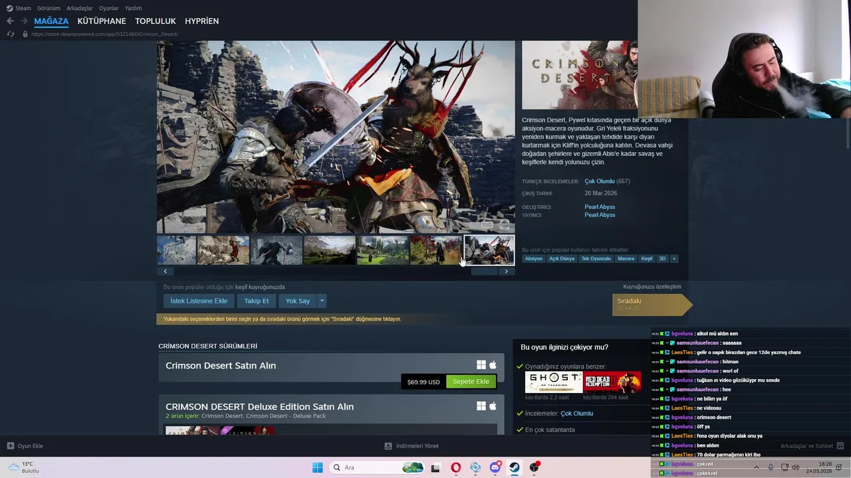Click the network tray icon

[x=785, y=467]
